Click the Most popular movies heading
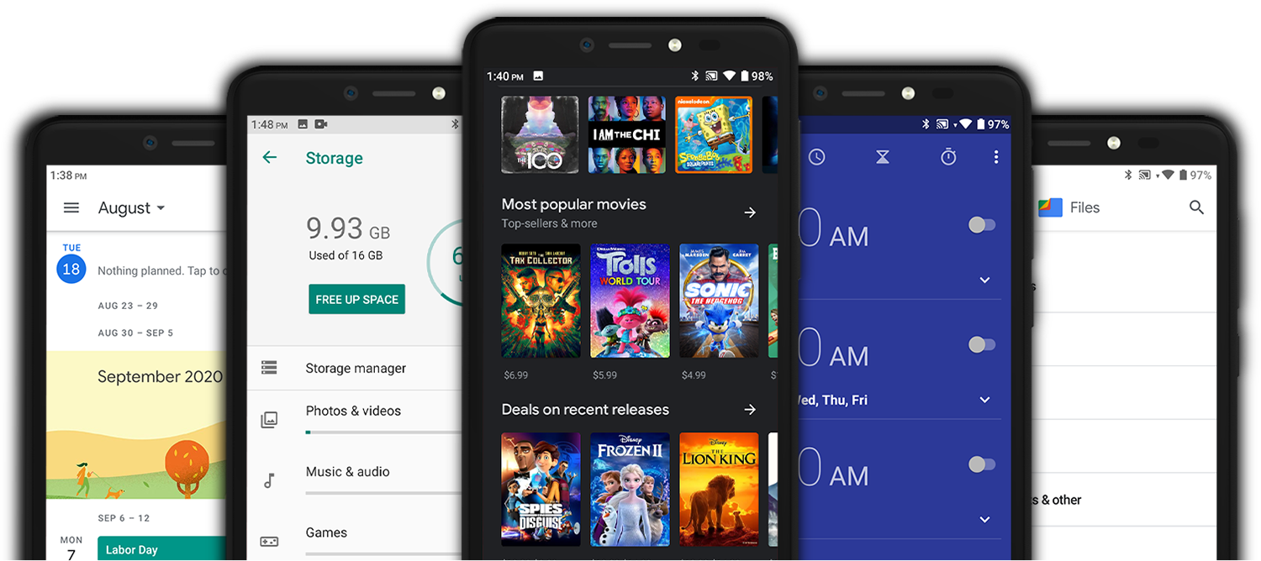Image resolution: width=1261 pixels, height=561 pixels. click(573, 204)
